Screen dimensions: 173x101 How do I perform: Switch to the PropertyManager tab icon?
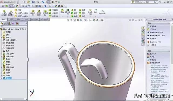pos(5,24)
